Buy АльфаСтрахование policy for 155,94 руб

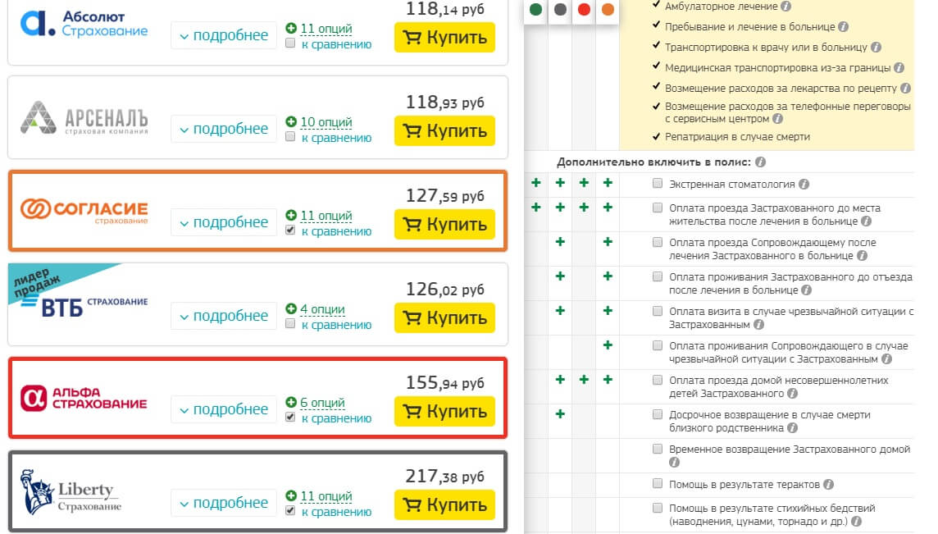(444, 411)
